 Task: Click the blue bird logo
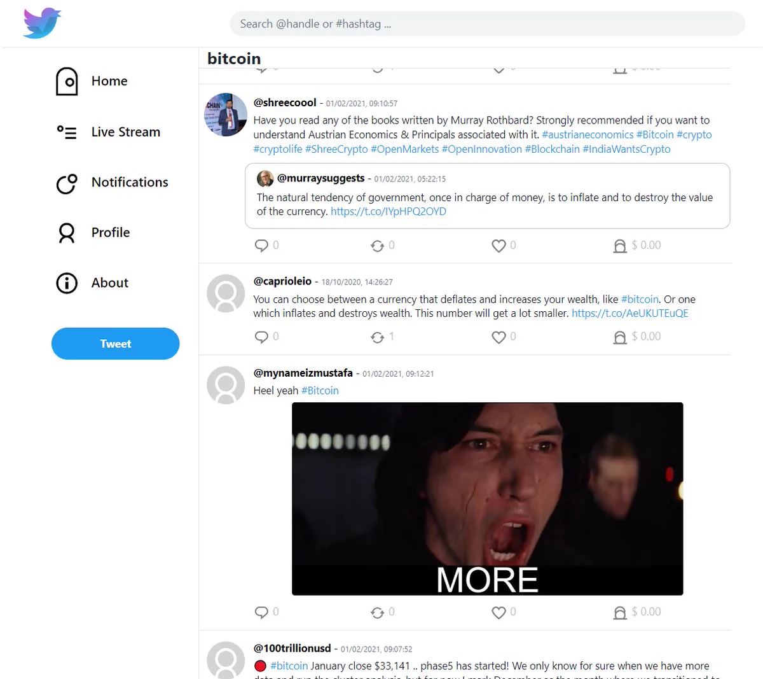coord(42,24)
